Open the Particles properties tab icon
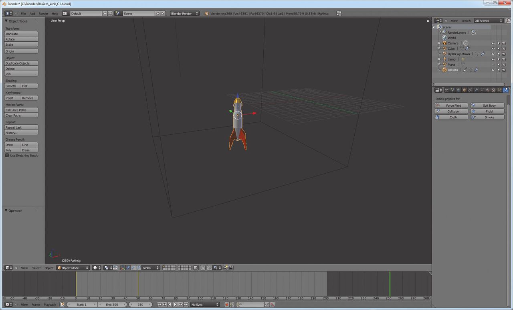The height and width of the screenshot is (310, 513). click(499, 90)
